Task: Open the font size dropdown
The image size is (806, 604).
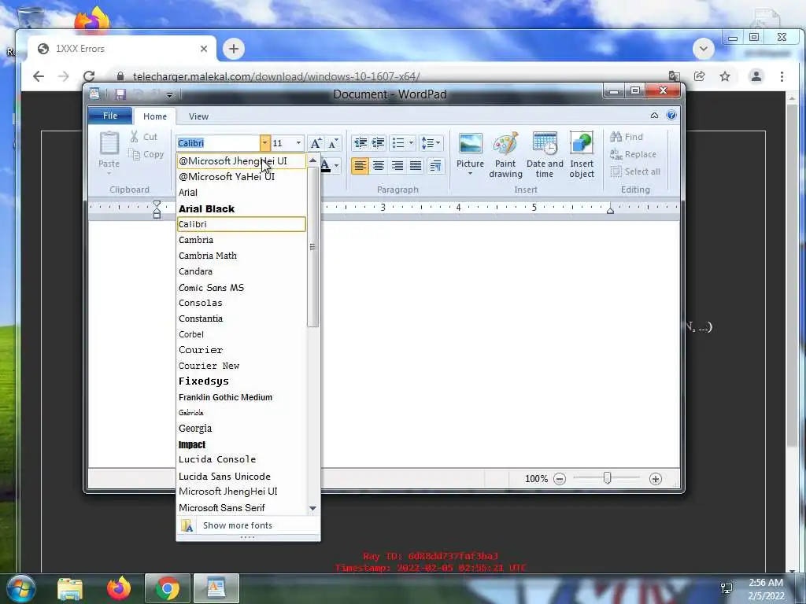Action: tap(298, 143)
